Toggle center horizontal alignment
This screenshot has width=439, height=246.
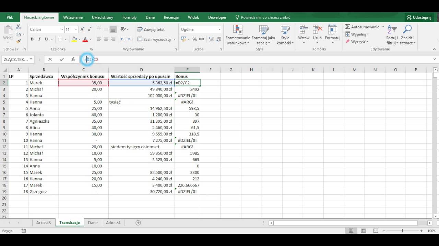[106, 39]
